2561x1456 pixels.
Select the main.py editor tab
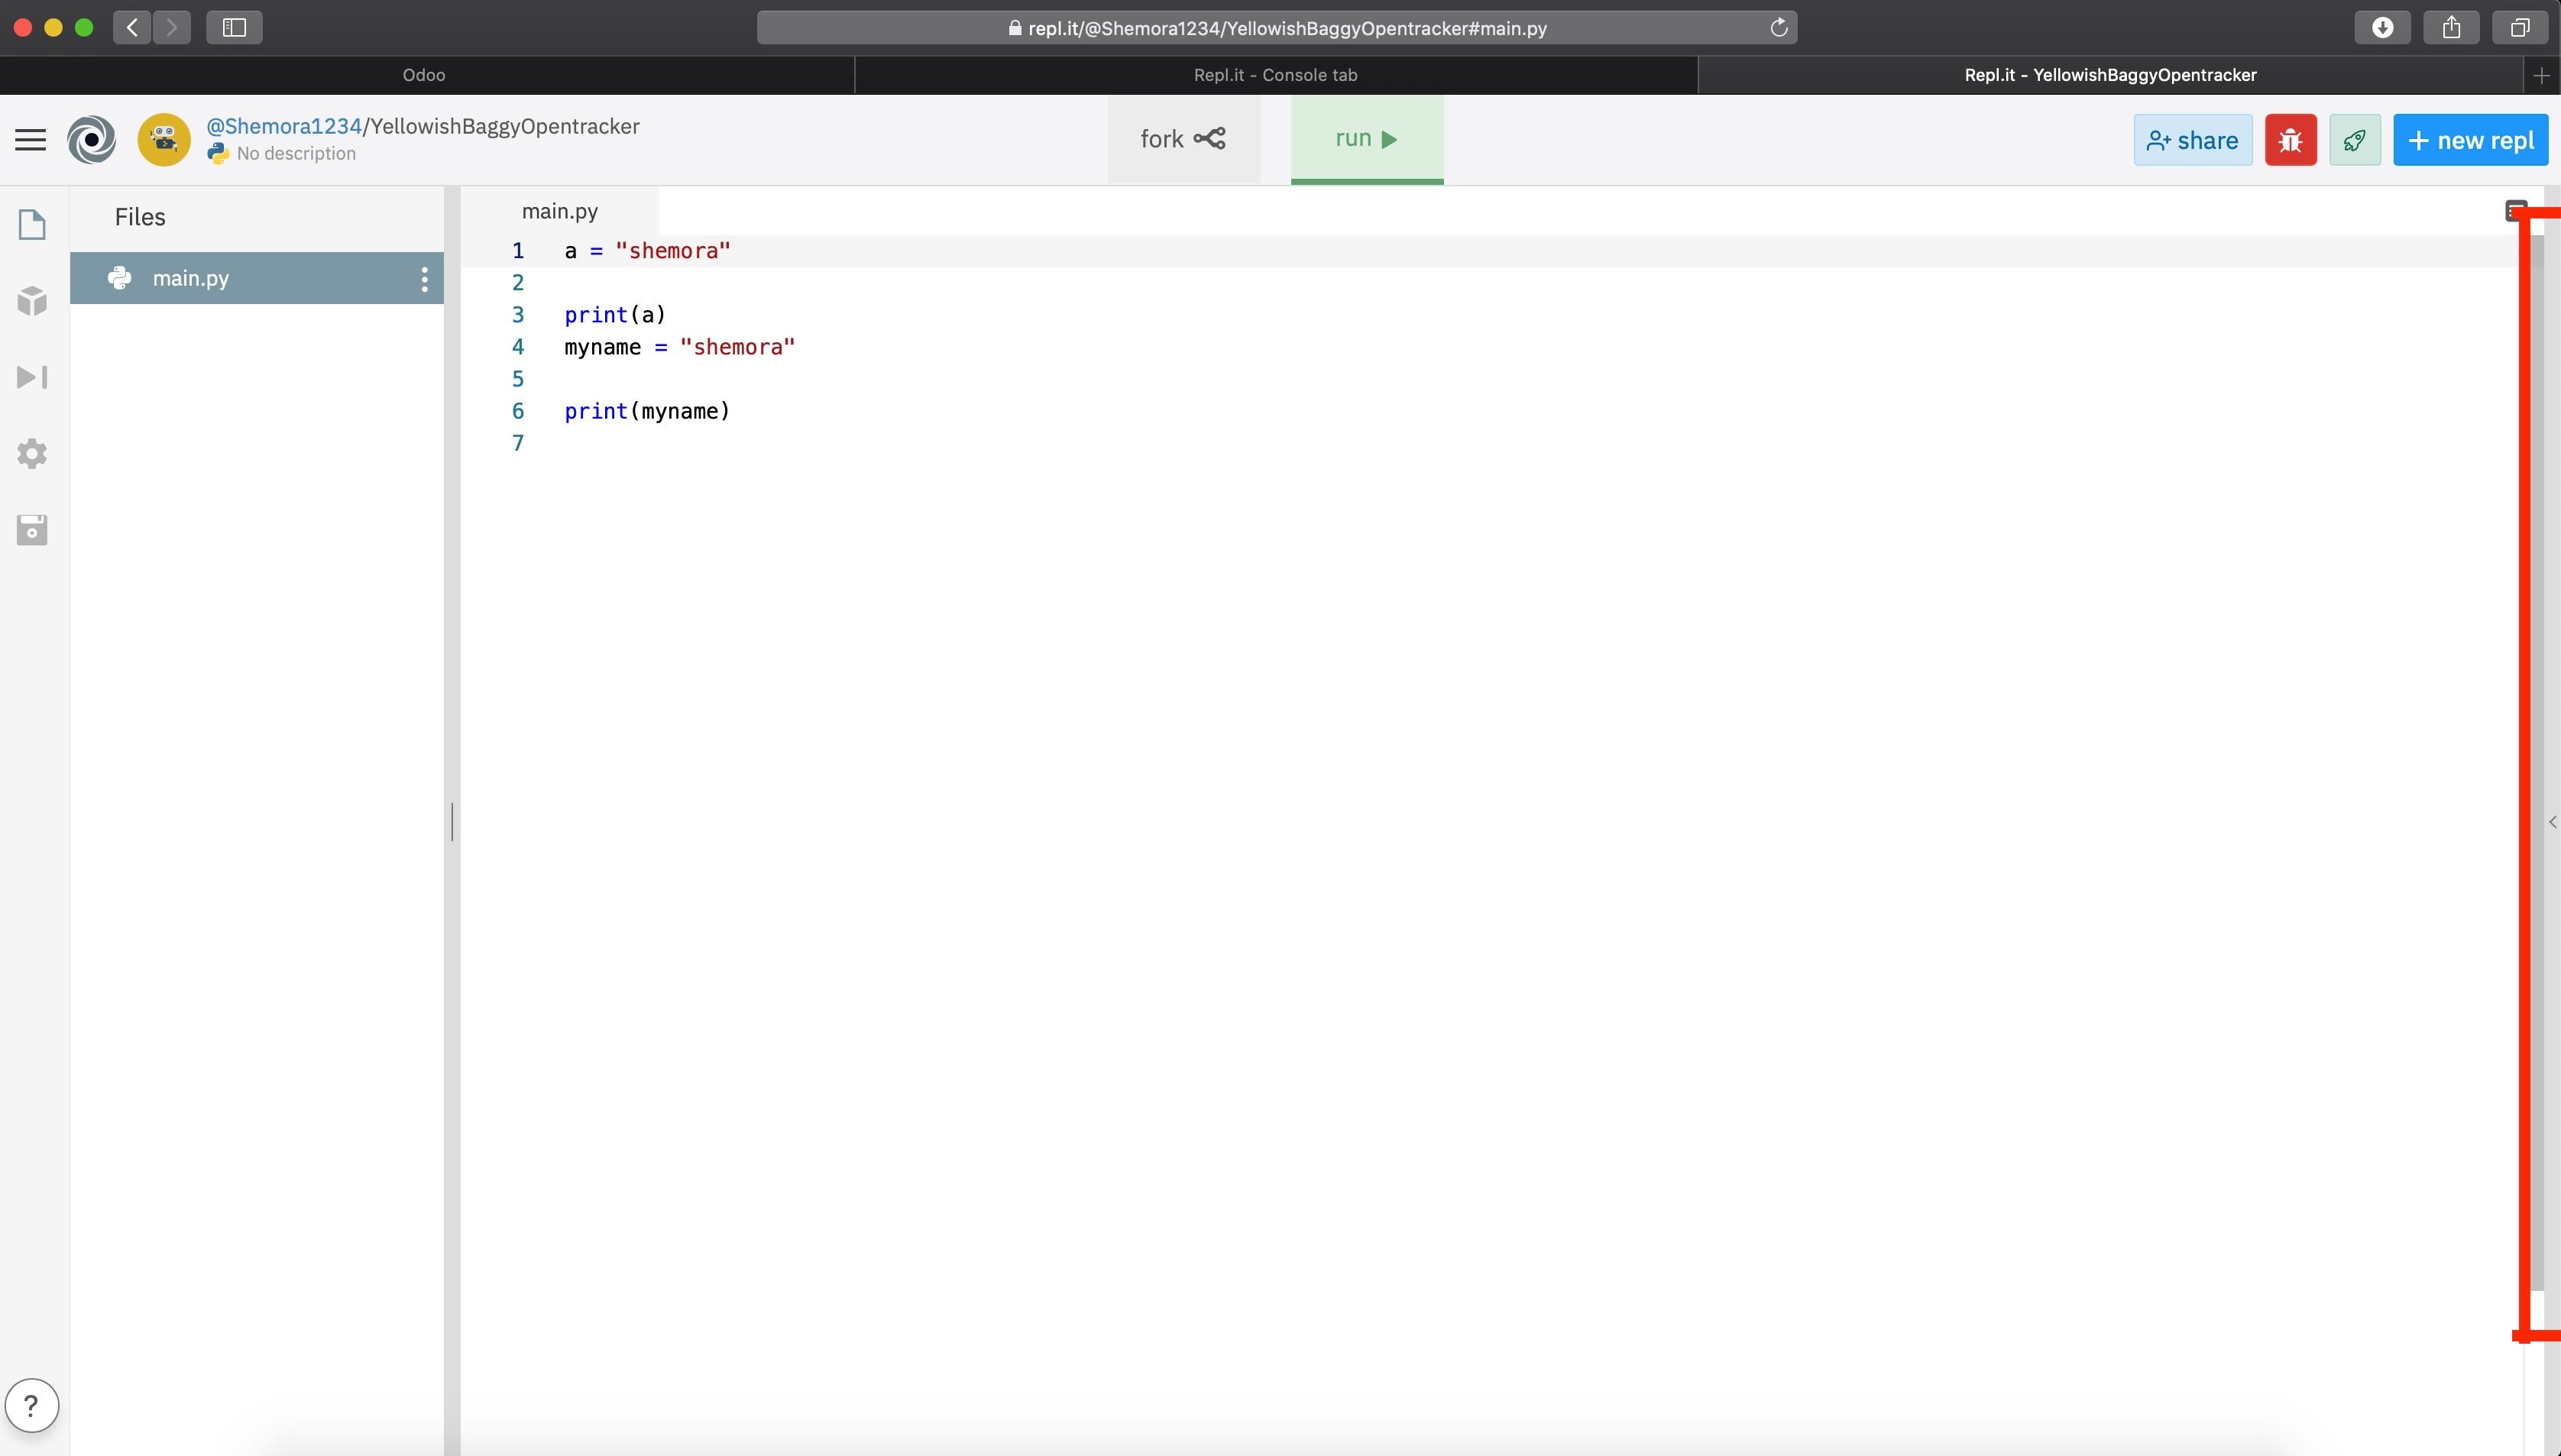(x=560, y=211)
